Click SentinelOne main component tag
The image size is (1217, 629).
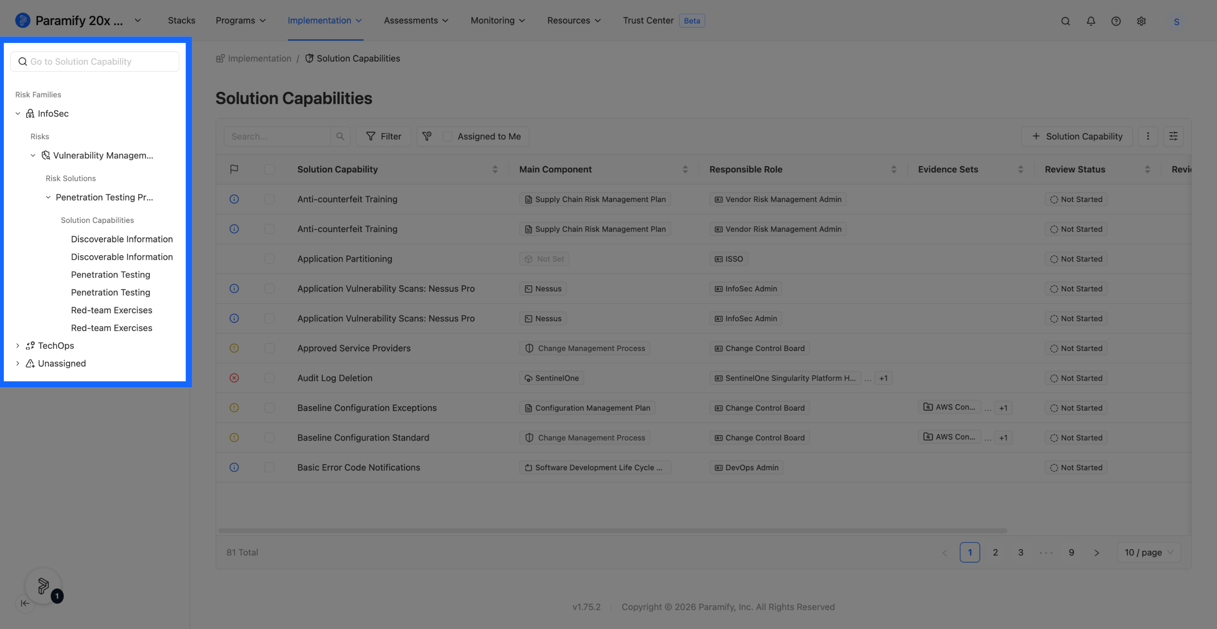click(x=551, y=378)
